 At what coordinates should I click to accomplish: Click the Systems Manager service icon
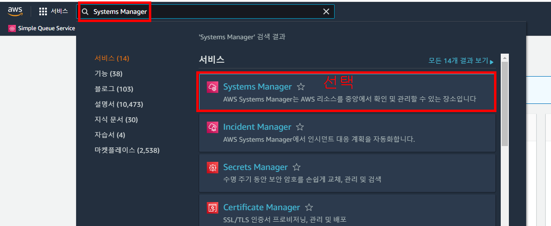[213, 87]
